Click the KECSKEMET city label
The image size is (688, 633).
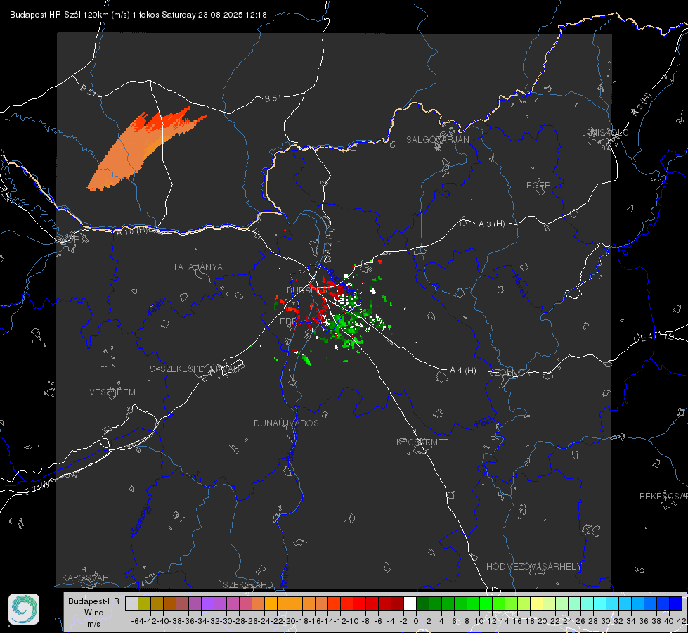tap(422, 442)
